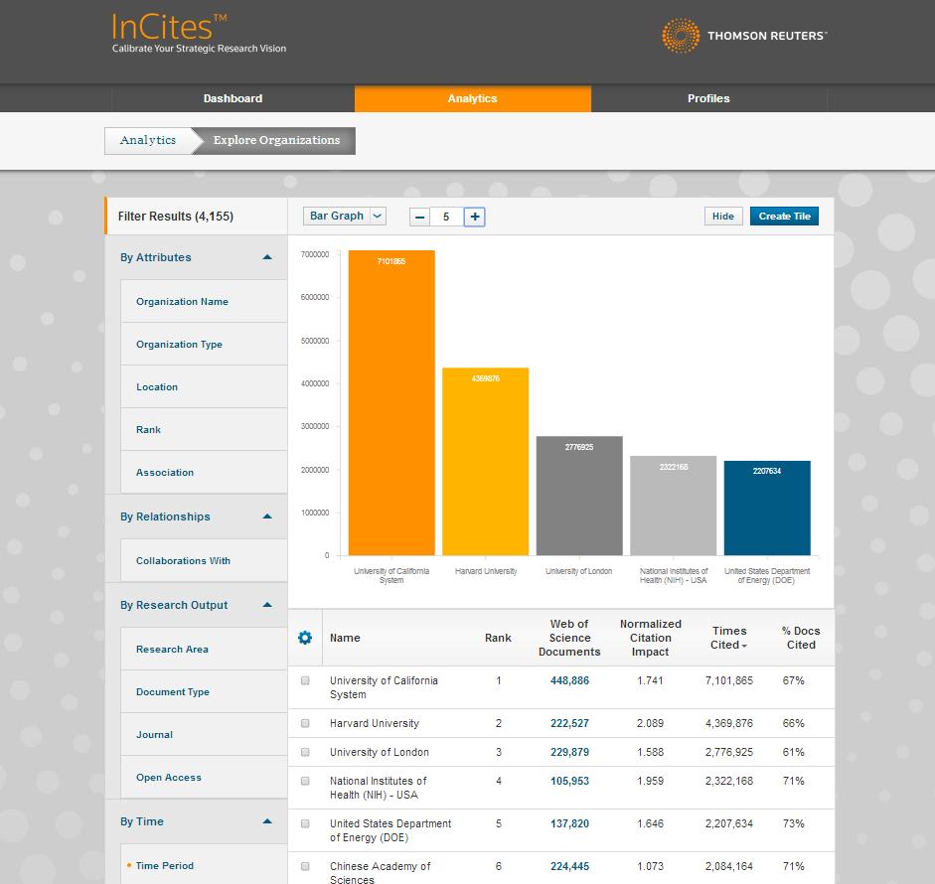Viewport: 935px width, 884px height.
Task: Click the InCites logo
Action: 199,34
